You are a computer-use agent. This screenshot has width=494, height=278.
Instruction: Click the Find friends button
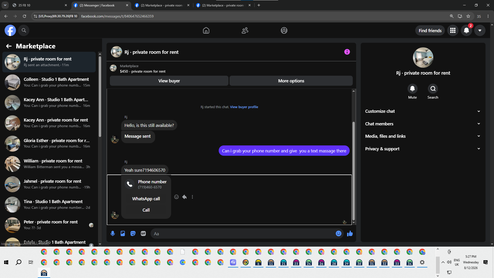point(430,31)
